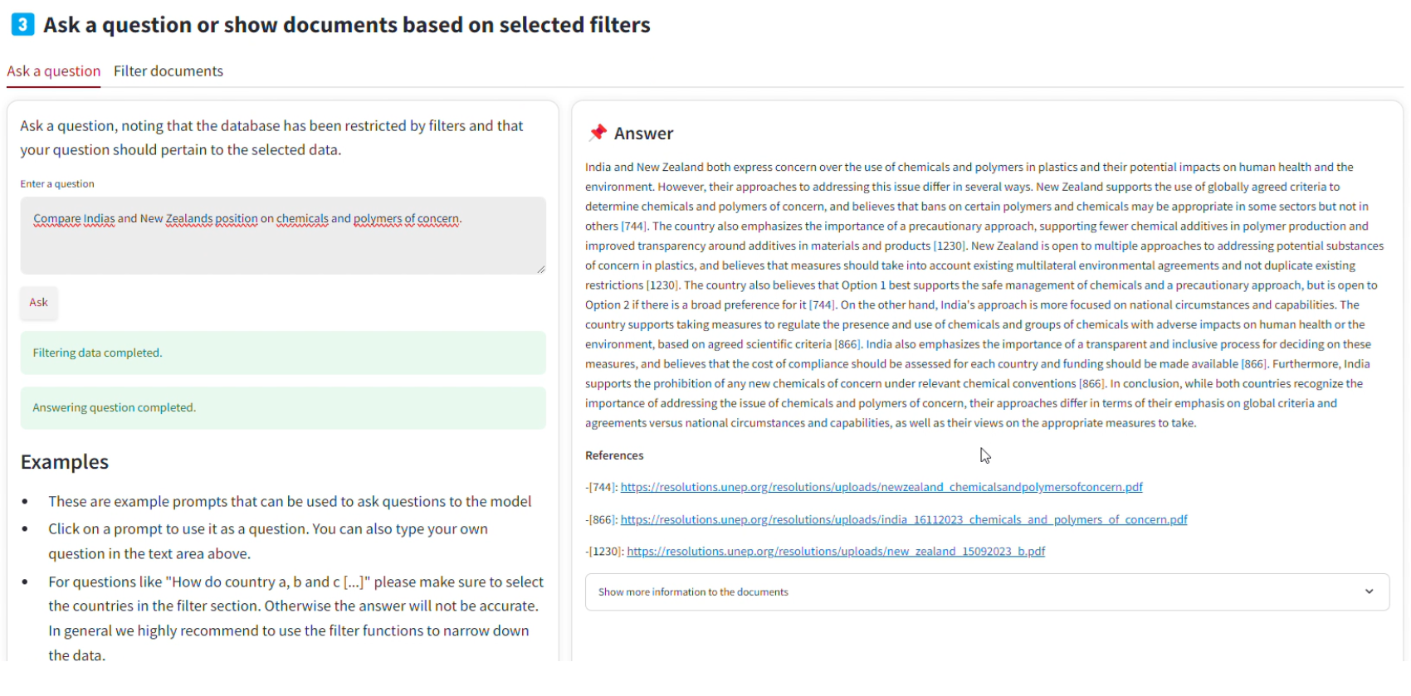Screen dimensions: 1411x696
Task: Click the References heading in the answer
Action: click(614, 455)
